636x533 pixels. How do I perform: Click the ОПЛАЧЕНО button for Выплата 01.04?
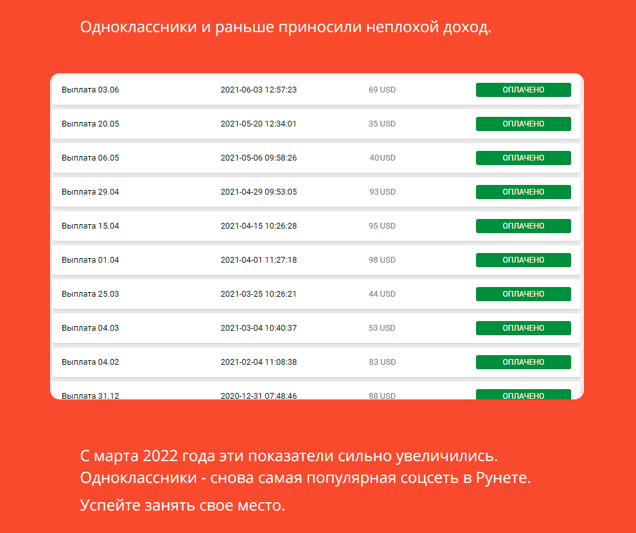point(523,260)
